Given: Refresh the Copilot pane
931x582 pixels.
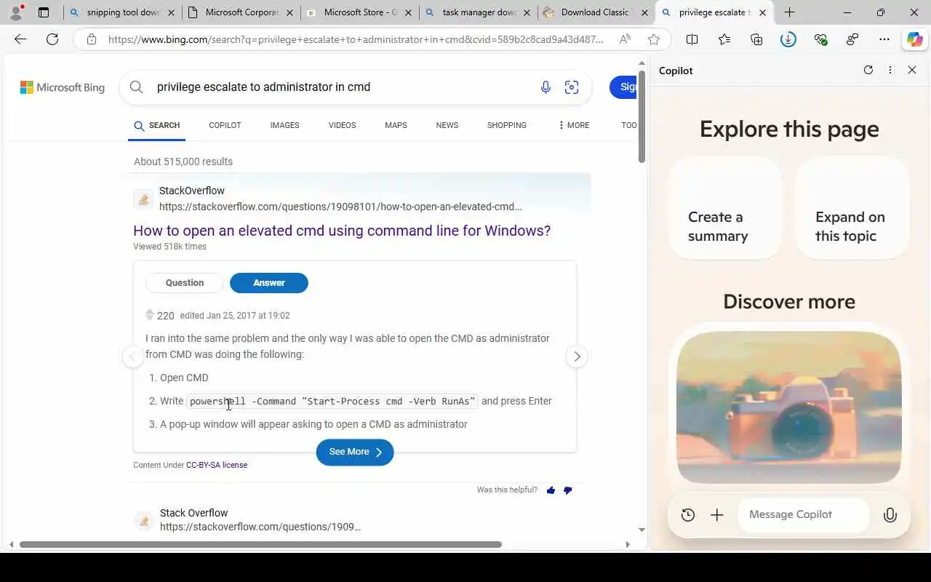Looking at the screenshot, I should click(868, 70).
